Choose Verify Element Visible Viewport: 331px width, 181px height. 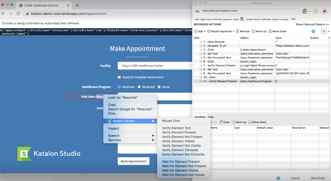click(x=184, y=141)
